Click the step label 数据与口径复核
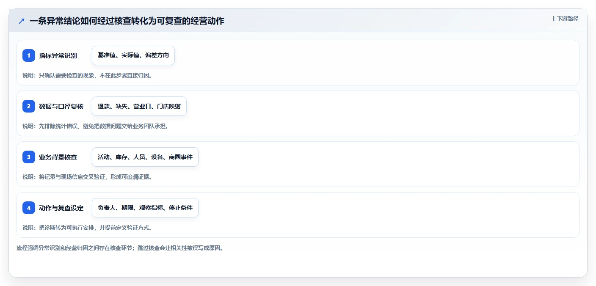Screen dimensions: 596x286 (61, 106)
